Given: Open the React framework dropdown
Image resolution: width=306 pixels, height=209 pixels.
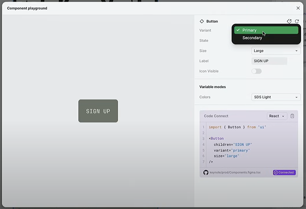Looking at the screenshot, I should [x=277, y=116].
